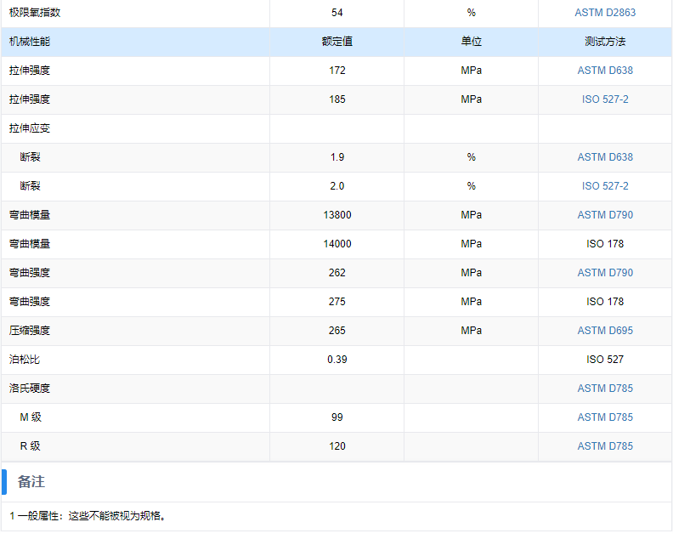Click the footnote text about 一般属性
673x539 pixels.
point(88,516)
